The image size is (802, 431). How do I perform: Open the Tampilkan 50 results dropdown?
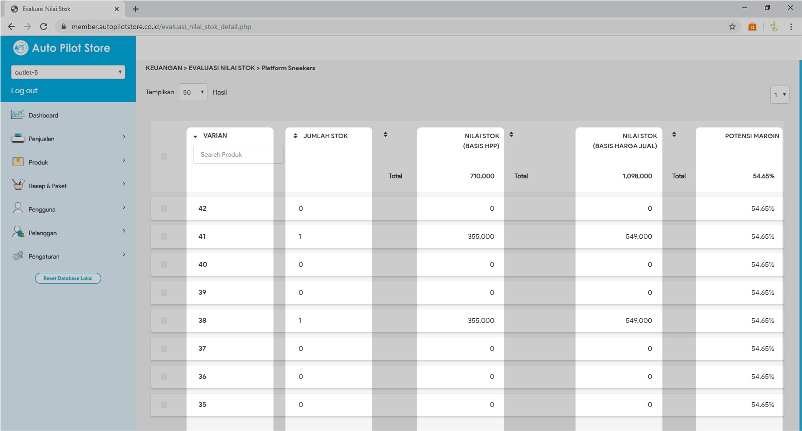point(193,92)
